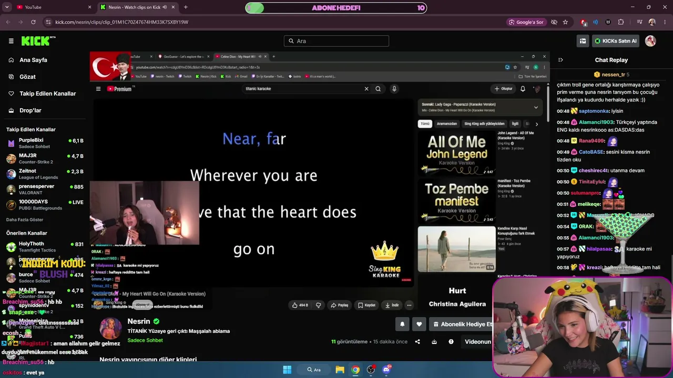The image size is (673, 378).
Task: Open the MAJ3R followed channel
Action: 45,159
